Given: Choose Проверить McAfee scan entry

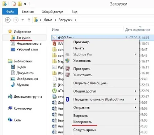Looking at the screenshot, I should click(x=82, y=69).
